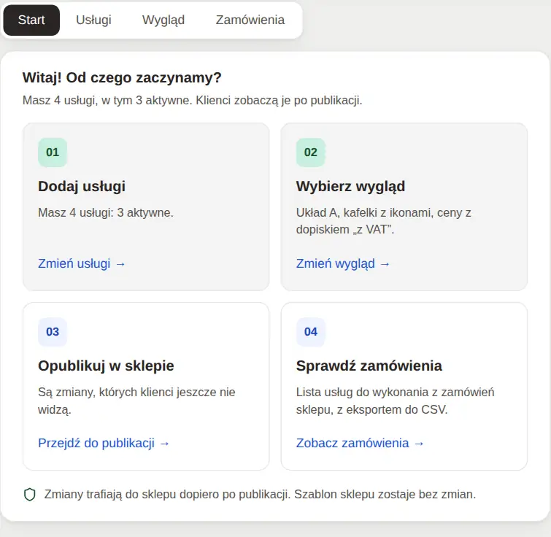
Task: Follow the Zmień wygląd link
Action: [x=343, y=263]
